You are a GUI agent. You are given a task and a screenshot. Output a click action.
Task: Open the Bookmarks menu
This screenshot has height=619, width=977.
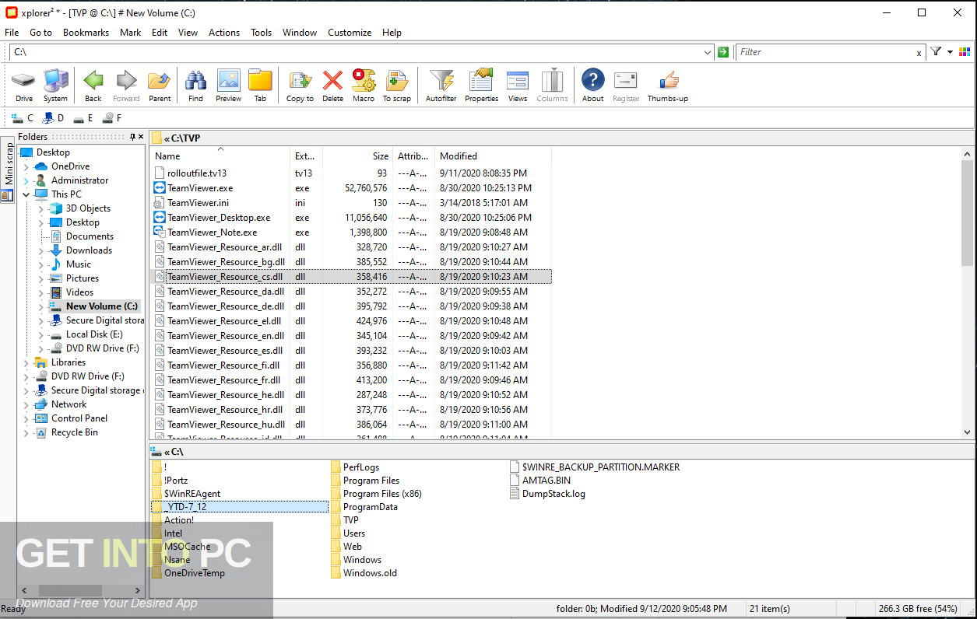point(86,33)
